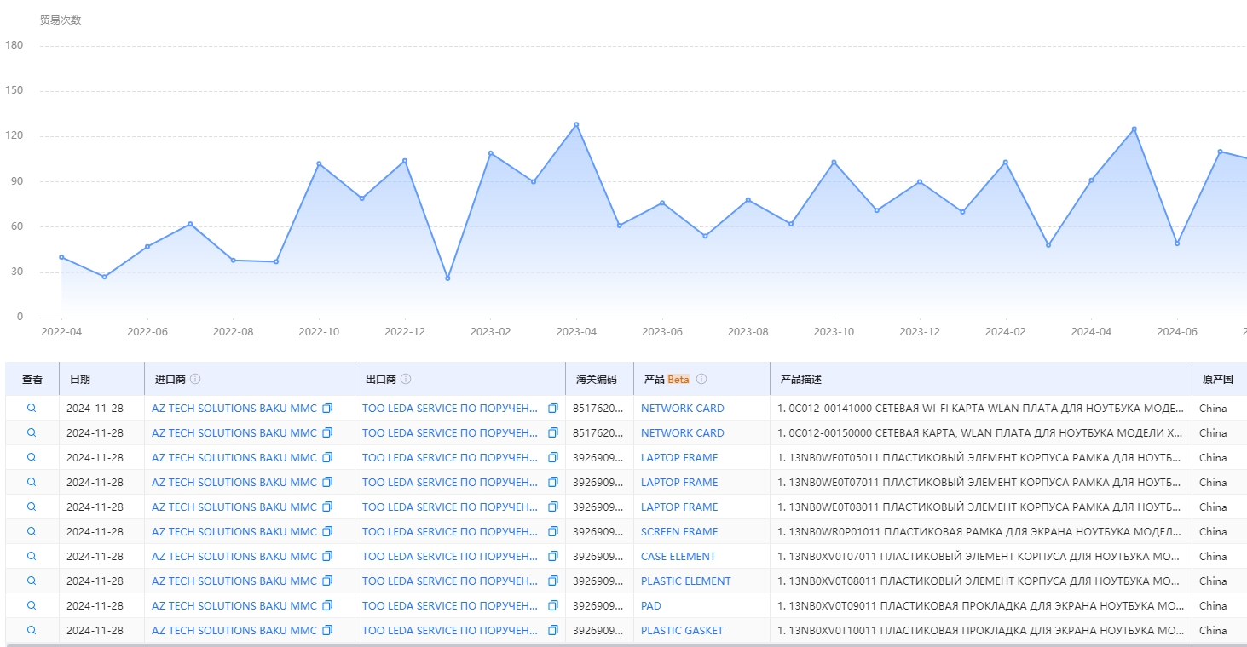
Task: Click the 海关编码 column header
Action: pyautogui.click(x=596, y=379)
